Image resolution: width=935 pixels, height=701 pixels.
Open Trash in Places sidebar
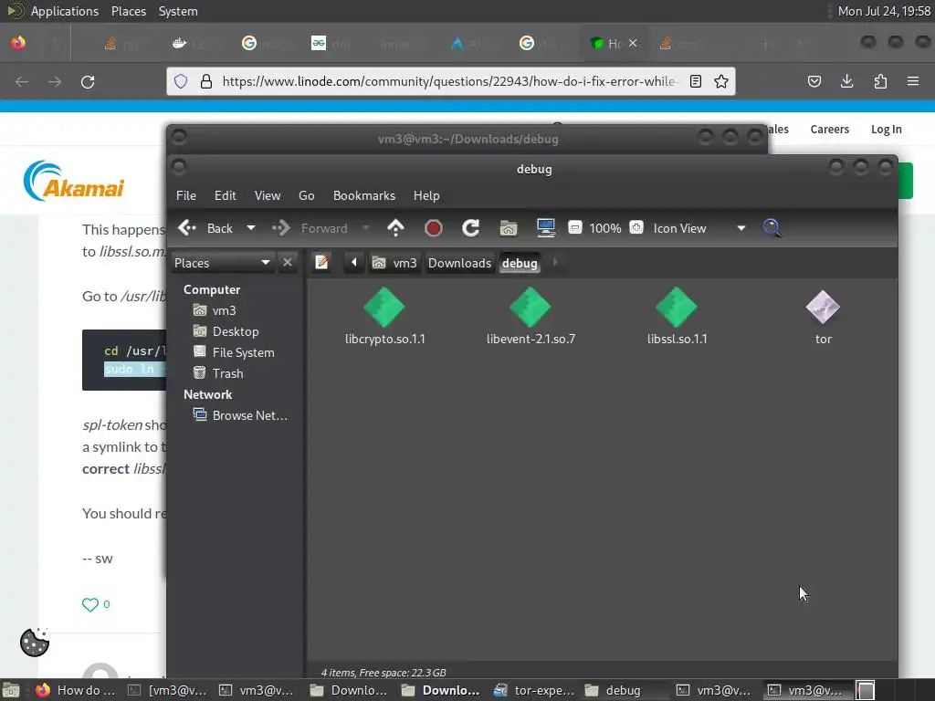(218, 373)
